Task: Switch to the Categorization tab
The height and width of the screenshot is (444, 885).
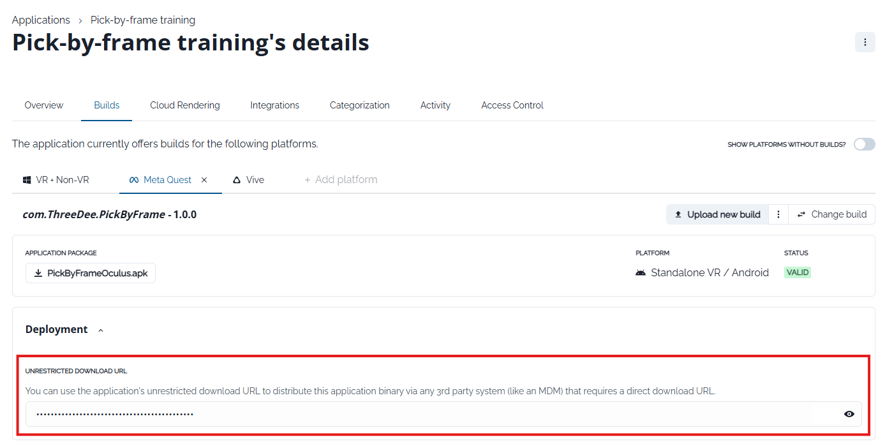Action: 359,105
